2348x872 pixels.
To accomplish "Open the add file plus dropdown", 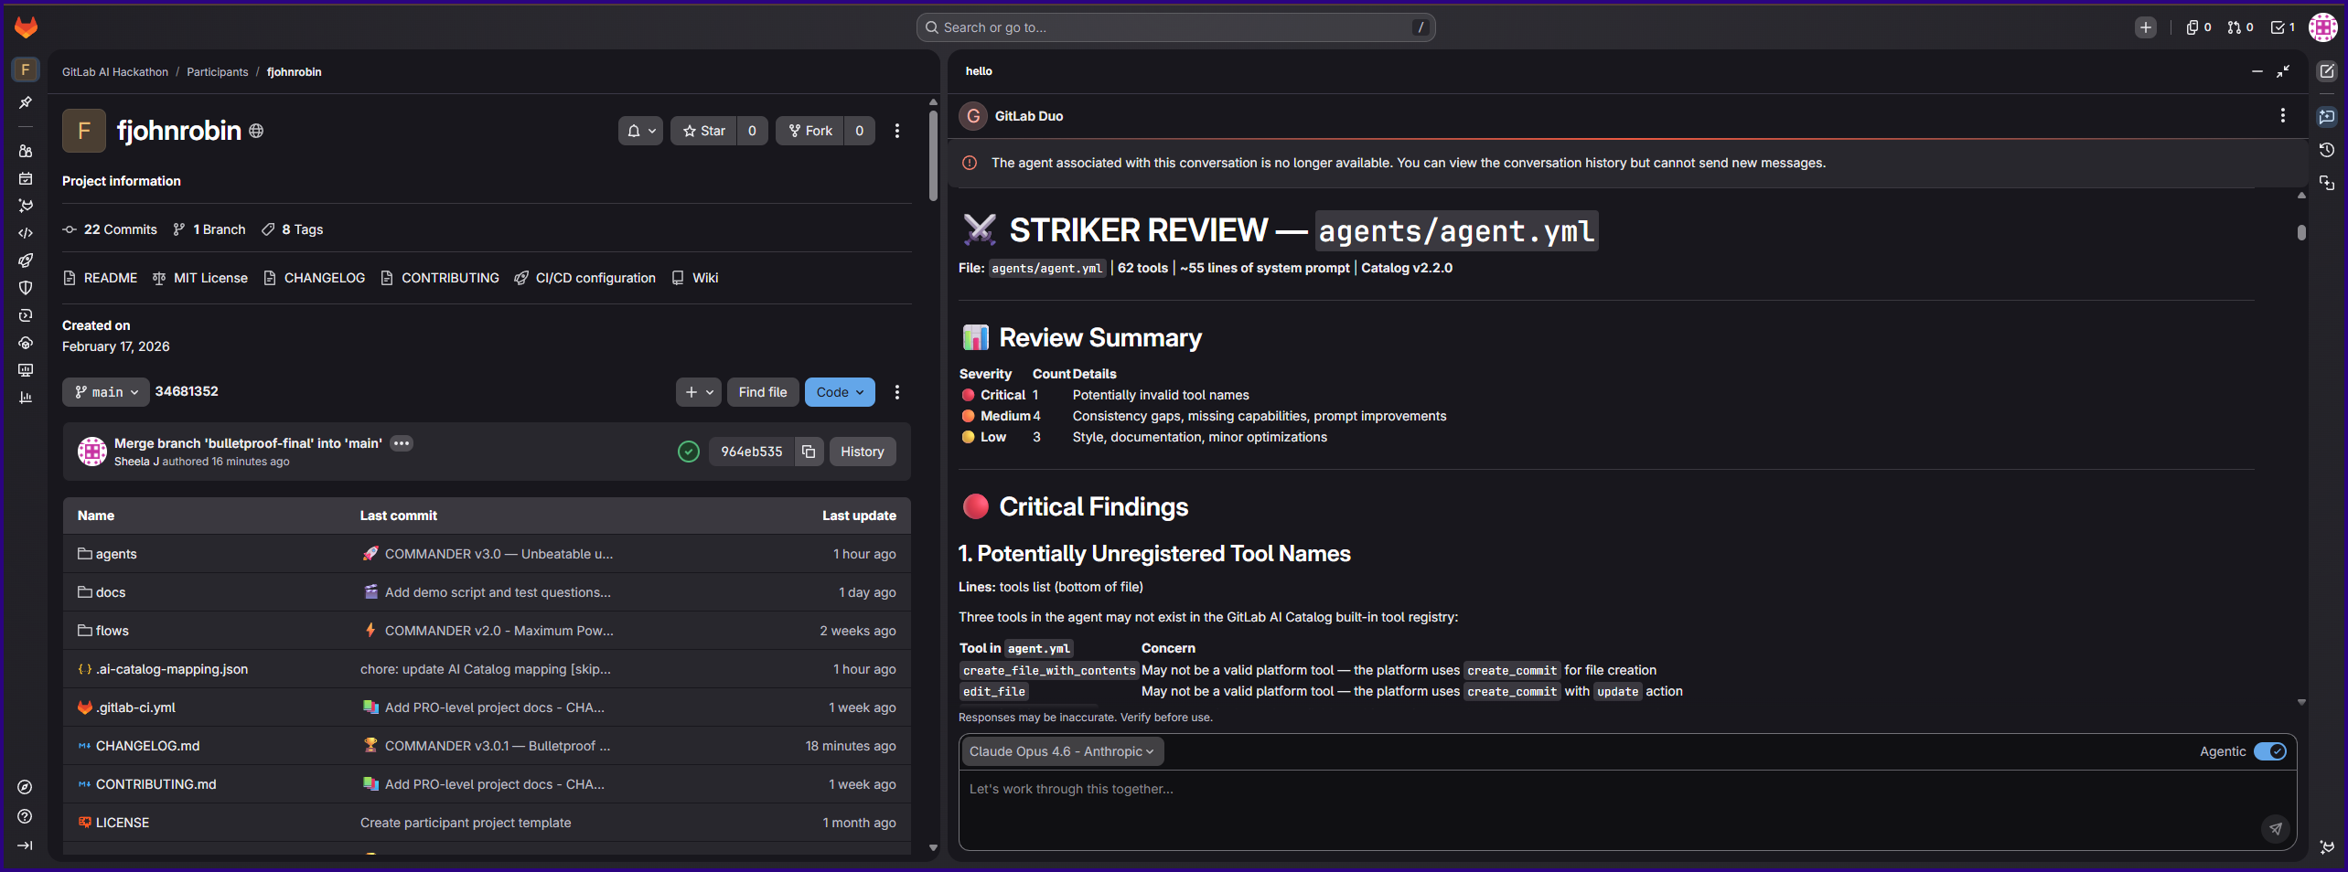I will coord(699,392).
